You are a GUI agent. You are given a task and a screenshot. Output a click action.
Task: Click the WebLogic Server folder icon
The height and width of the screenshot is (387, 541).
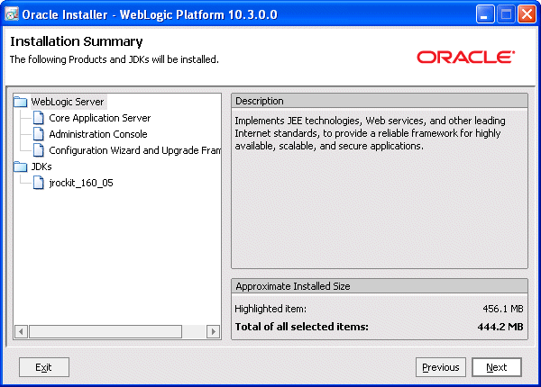pyautogui.click(x=21, y=102)
